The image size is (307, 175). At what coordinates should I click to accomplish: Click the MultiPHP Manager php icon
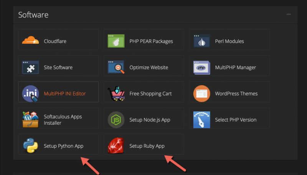point(202,68)
